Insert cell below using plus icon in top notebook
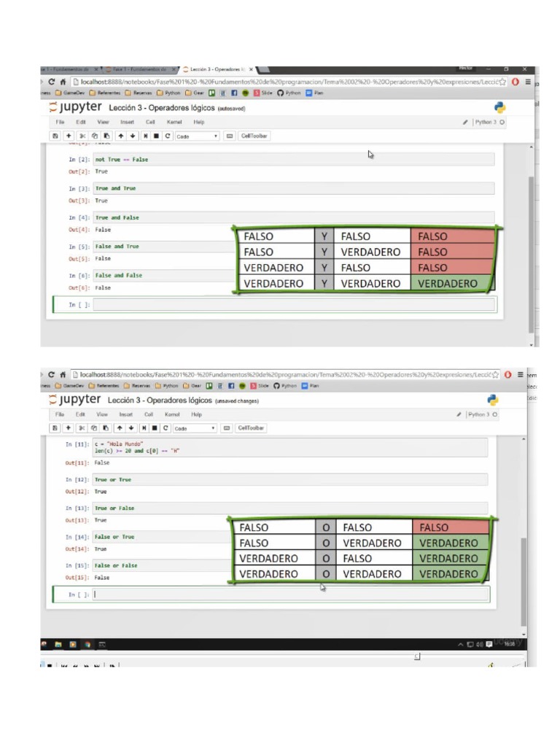Screen dimensions: 560x747 tap(69, 136)
